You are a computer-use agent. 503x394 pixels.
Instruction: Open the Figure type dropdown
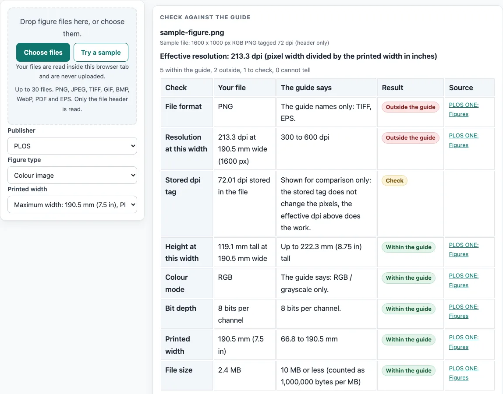tap(72, 176)
